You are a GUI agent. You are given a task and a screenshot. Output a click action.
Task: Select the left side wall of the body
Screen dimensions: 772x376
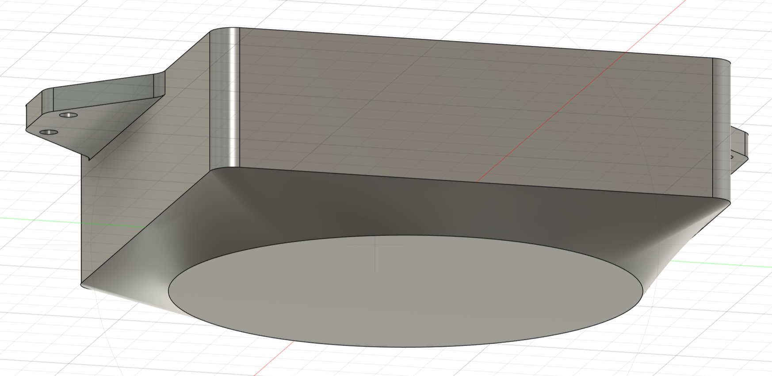(x=146, y=177)
